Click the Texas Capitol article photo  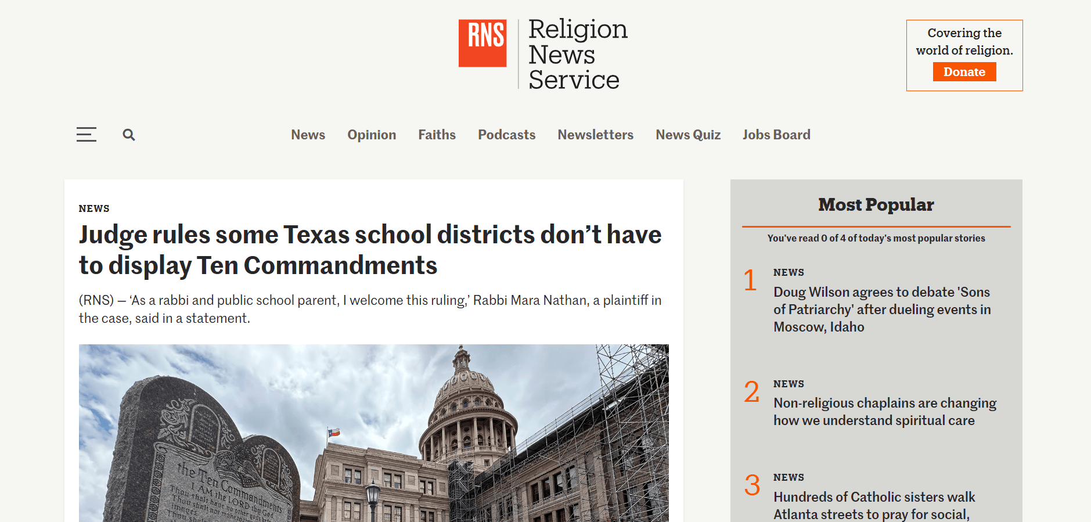(x=373, y=433)
